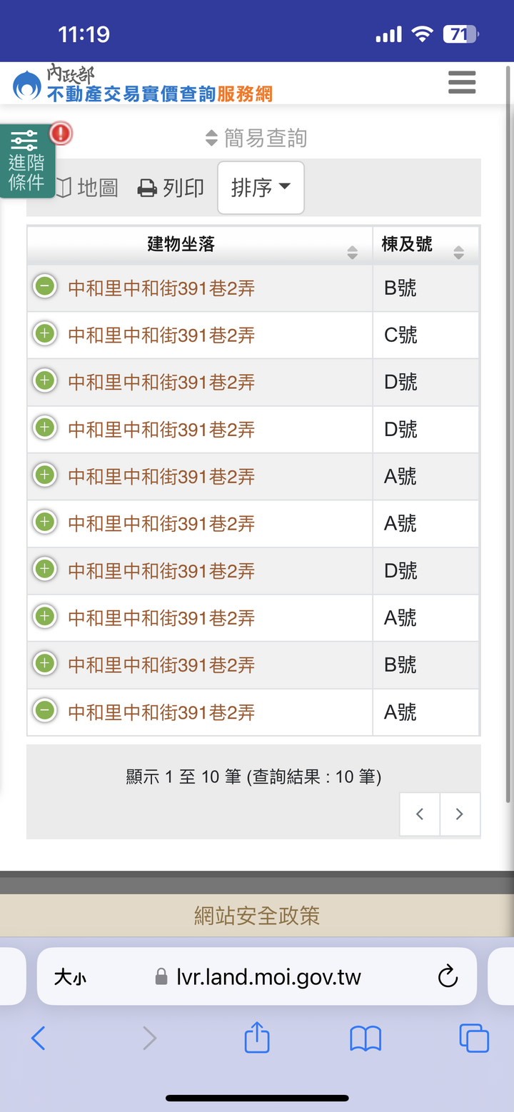This screenshot has height=1112, width=514.
Task: Open the 排序 sort dropdown
Action: click(x=261, y=188)
